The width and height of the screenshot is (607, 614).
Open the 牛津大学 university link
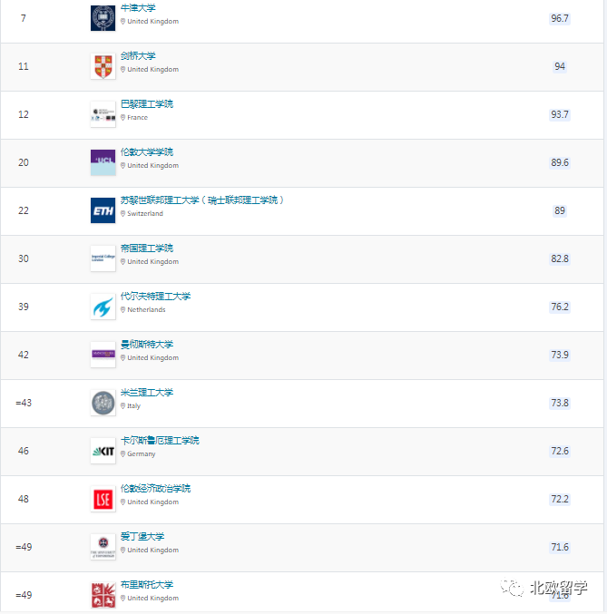pyautogui.click(x=138, y=8)
